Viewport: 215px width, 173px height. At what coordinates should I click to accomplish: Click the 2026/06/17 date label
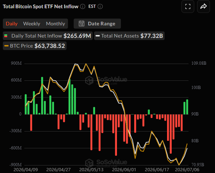click(x=157, y=170)
